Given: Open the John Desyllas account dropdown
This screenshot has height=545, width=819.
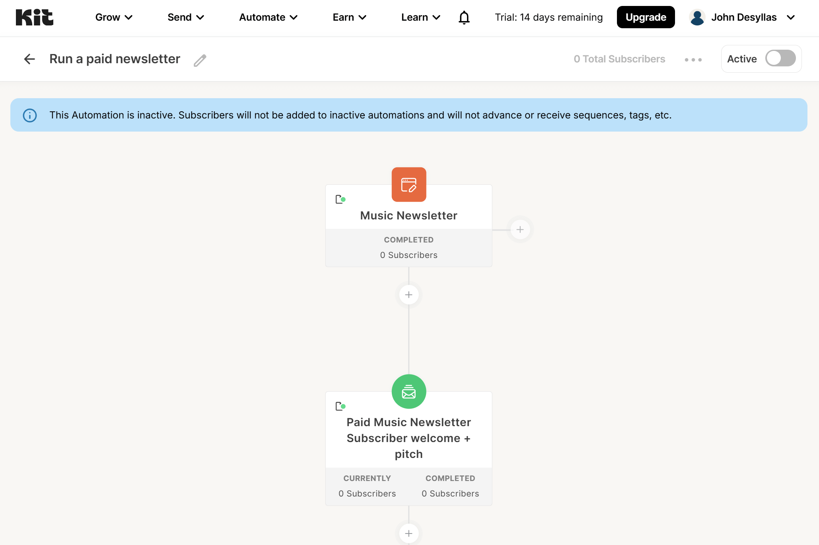Looking at the screenshot, I should point(745,17).
